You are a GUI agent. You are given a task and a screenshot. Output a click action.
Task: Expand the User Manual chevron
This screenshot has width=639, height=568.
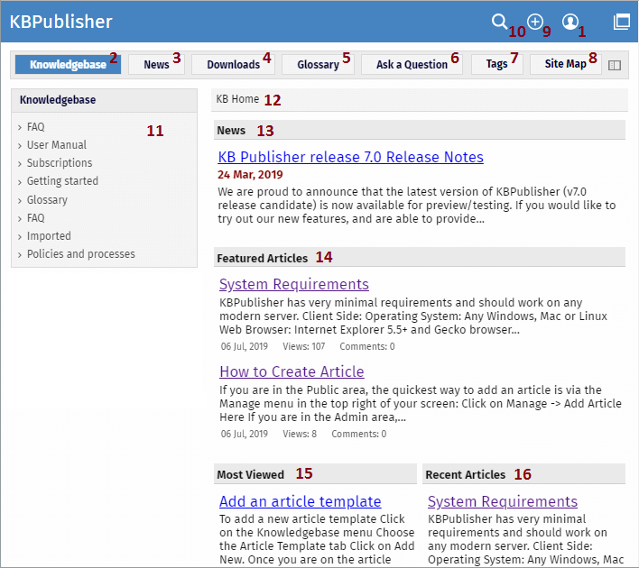(x=20, y=145)
